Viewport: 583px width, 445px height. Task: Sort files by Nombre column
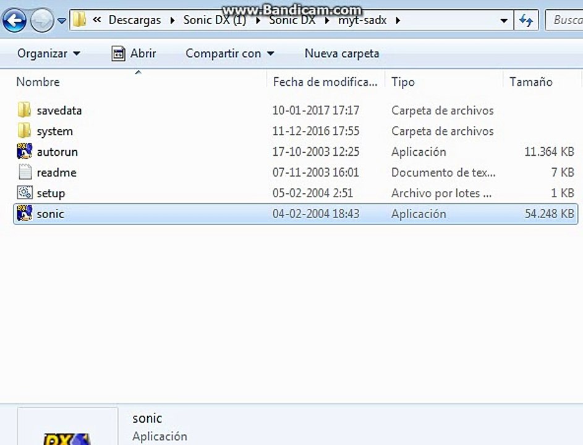(x=38, y=82)
